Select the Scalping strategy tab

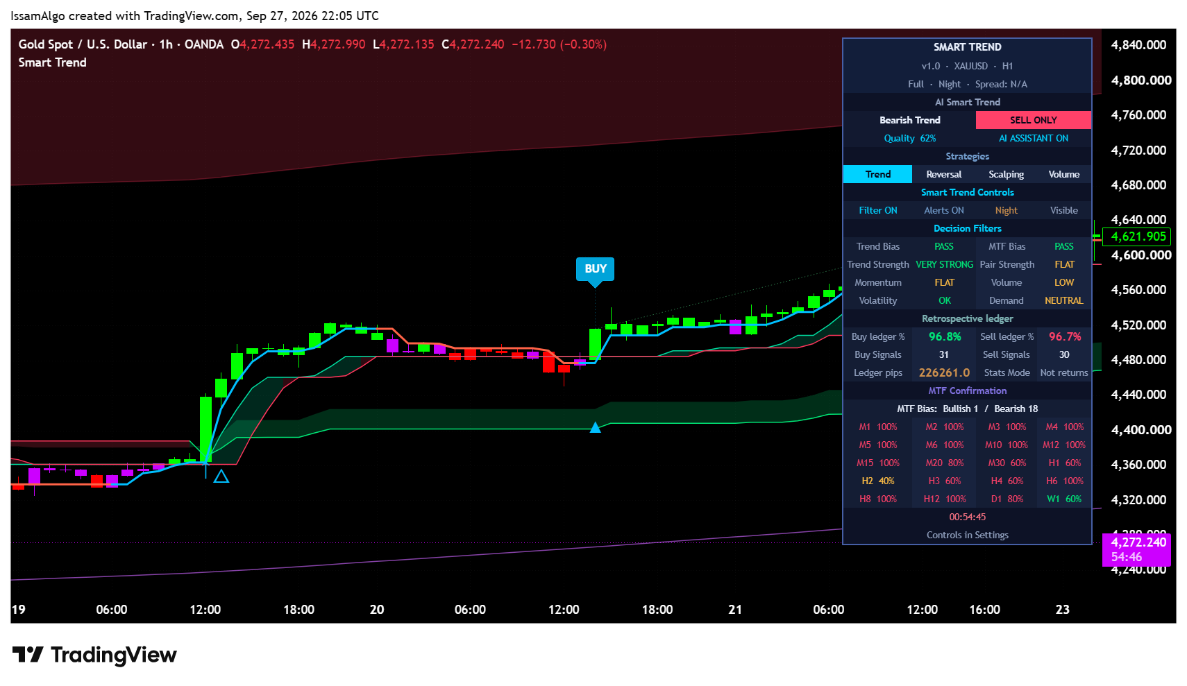[1006, 174]
